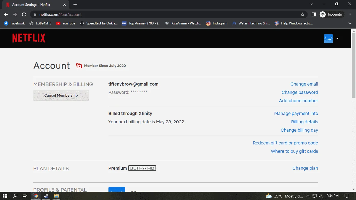Click the weather widget in taskbar
The height and width of the screenshot is (200, 356).
[x=284, y=196]
